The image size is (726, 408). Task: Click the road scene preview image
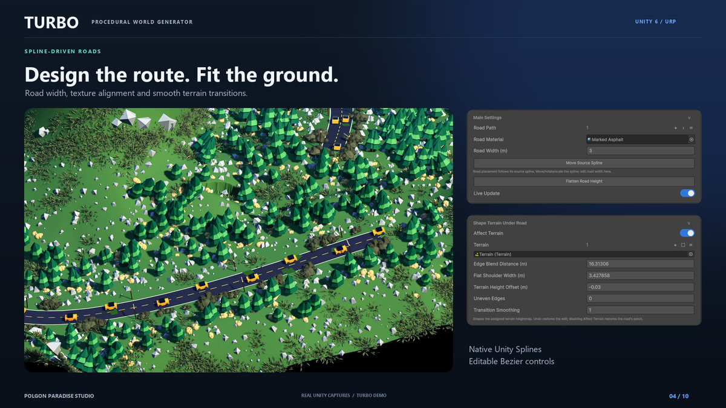click(238, 240)
